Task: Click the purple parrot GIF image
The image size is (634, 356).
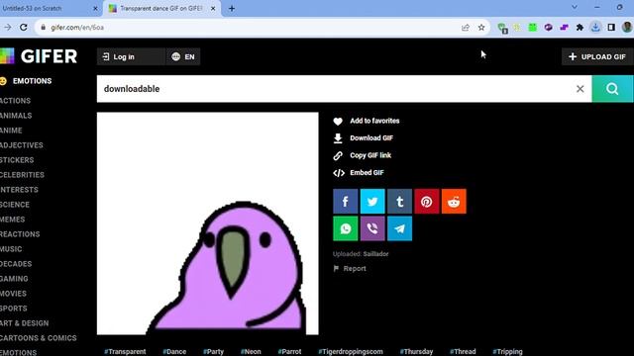Action: coord(208,223)
